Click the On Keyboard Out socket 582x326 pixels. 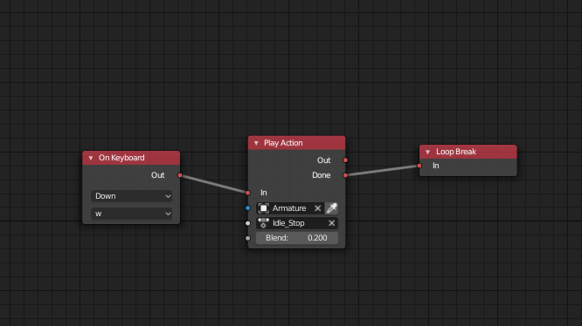(x=180, y=175)
